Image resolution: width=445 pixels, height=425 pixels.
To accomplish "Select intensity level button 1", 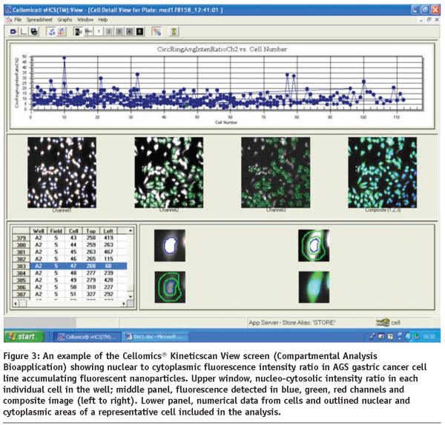I will pyautogui.click(x=99, y=31).
